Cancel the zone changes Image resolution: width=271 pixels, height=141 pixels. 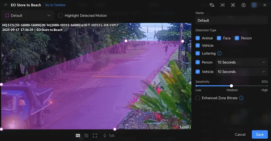(240, 135)
